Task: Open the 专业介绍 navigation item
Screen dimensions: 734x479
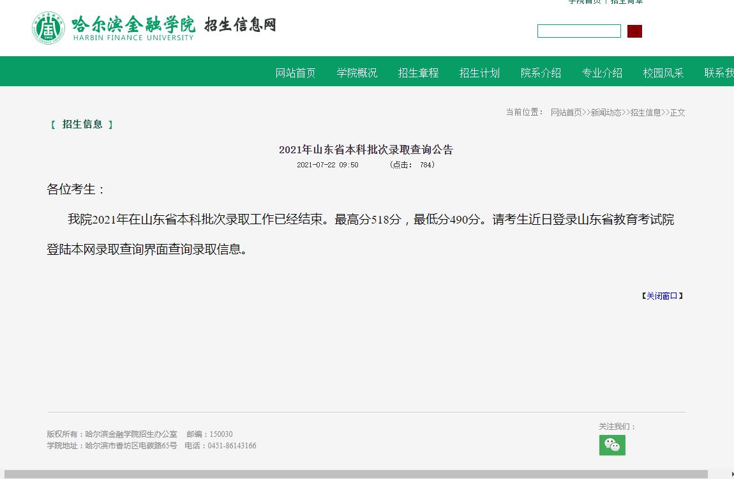Action: point(602,73)
